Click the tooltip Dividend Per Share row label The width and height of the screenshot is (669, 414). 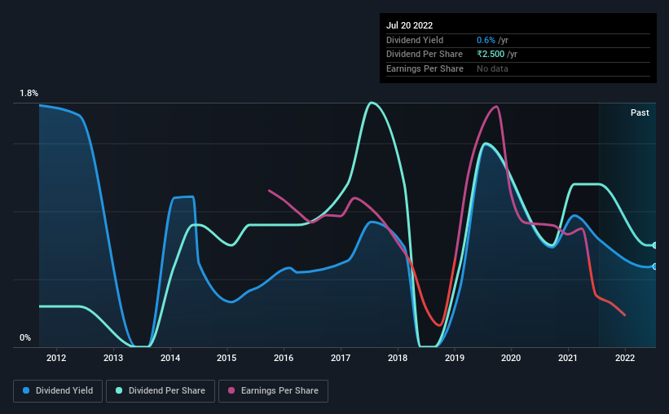[x=425, y=55]
